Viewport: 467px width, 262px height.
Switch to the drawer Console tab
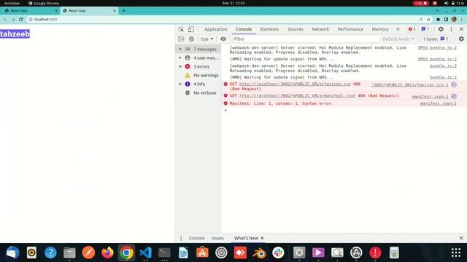(196, 238)
